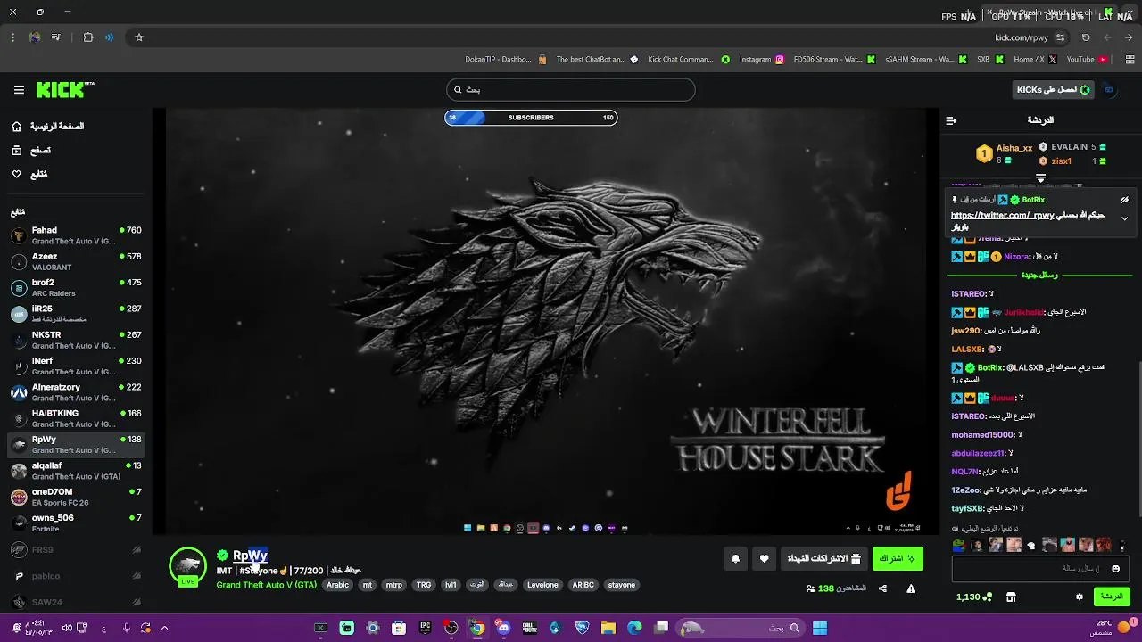The image size is (1142, 642).
Task: Open the twitter.com/_rpwy link
Action: click(1002, 216)
